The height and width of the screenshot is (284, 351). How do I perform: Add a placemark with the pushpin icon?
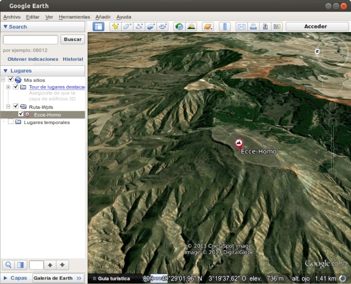coord(115,27)
